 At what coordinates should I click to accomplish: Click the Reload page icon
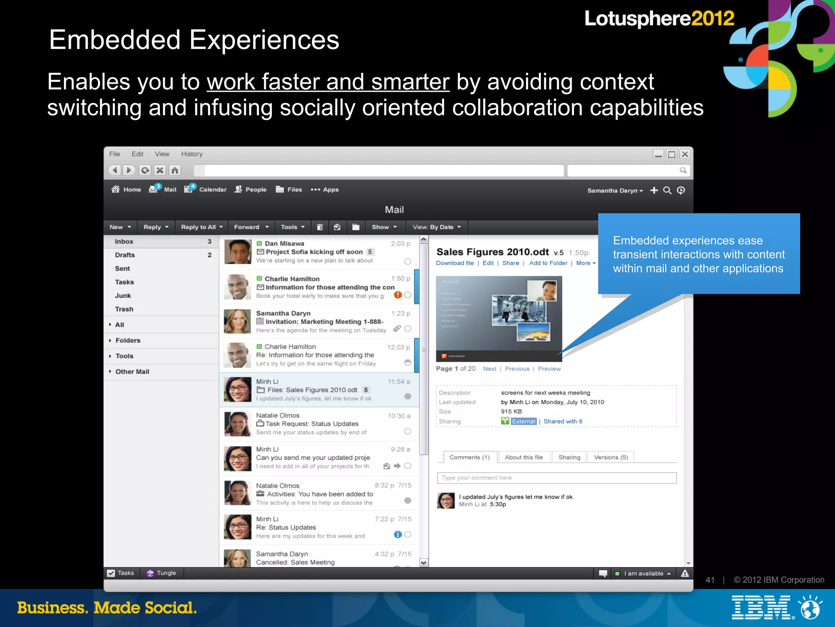pyautogui.click(x=145, y=170)
